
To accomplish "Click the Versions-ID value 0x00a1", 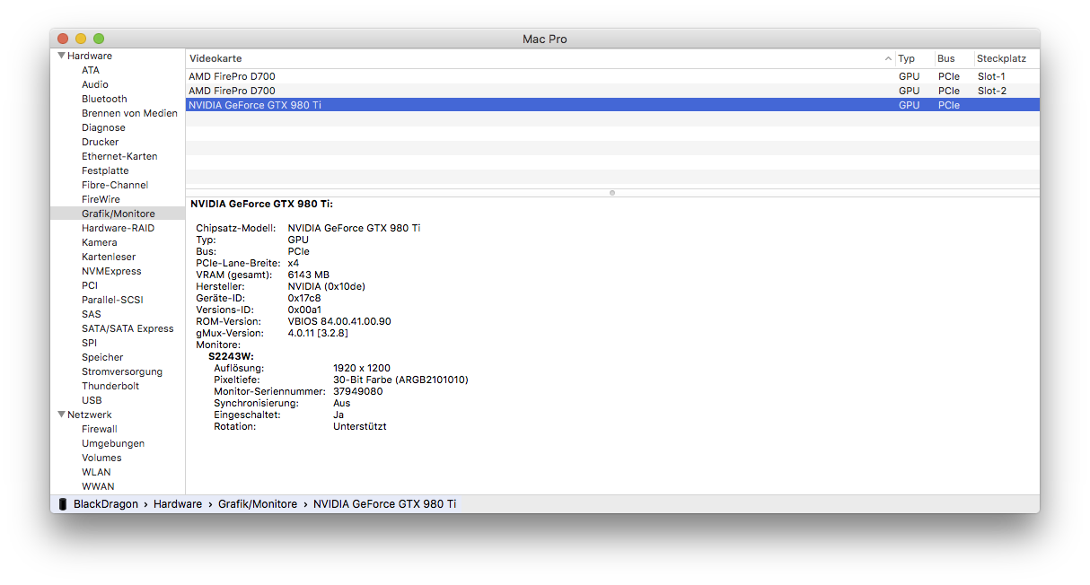I will point(304,310).
